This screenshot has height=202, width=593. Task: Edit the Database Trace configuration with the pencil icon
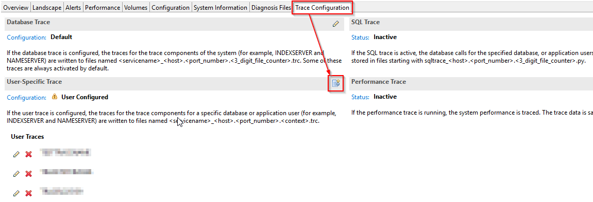click(x=335, y=24)
